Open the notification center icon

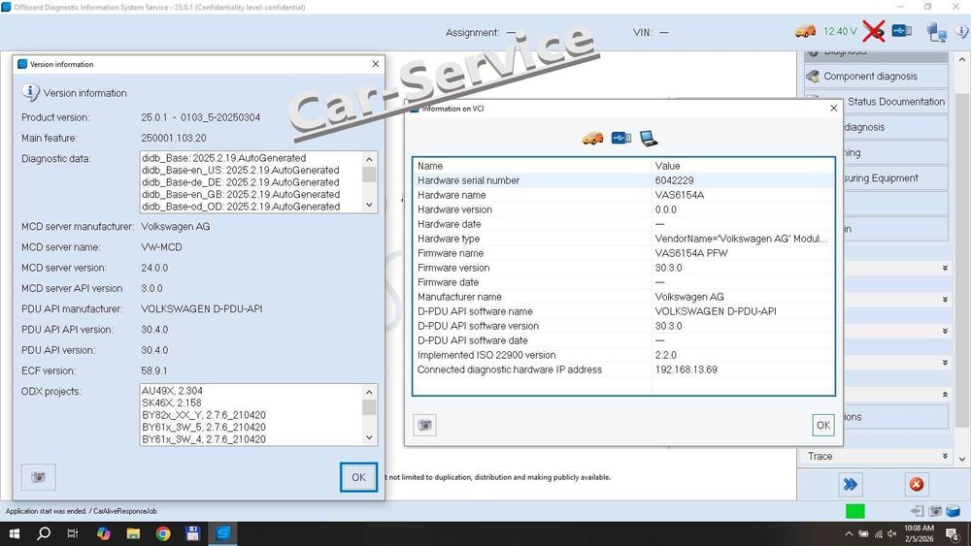[952, 533]
